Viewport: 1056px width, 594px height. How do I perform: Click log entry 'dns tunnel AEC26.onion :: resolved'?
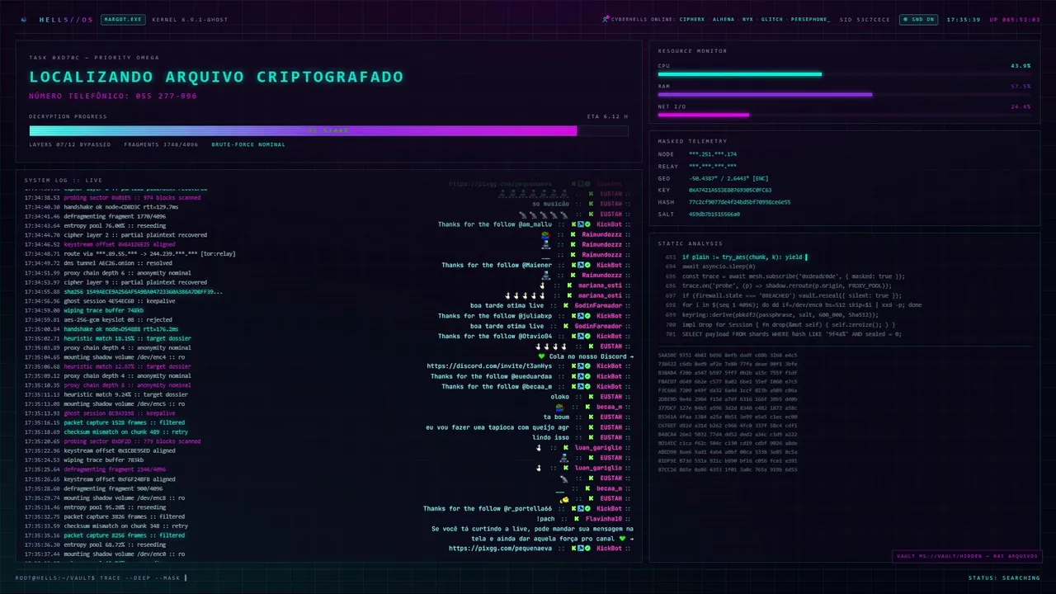click(x=118, y=265)
